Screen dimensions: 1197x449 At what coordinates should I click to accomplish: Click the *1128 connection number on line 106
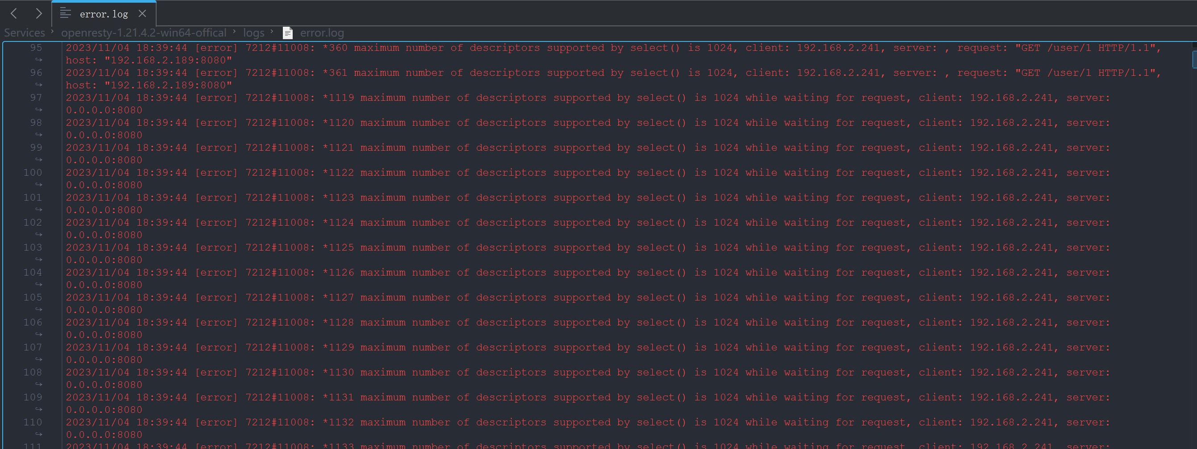point(338,323)
